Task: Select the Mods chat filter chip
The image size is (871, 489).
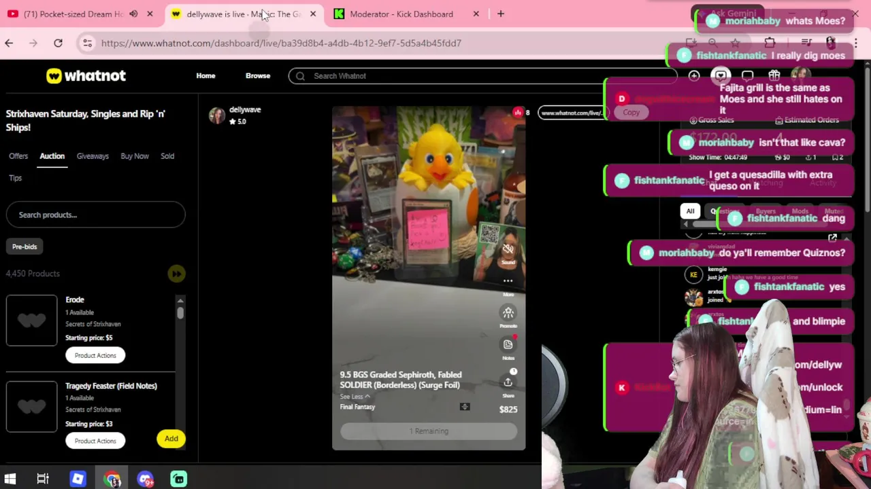Action: pyautogui.click(x=800, y=211)
